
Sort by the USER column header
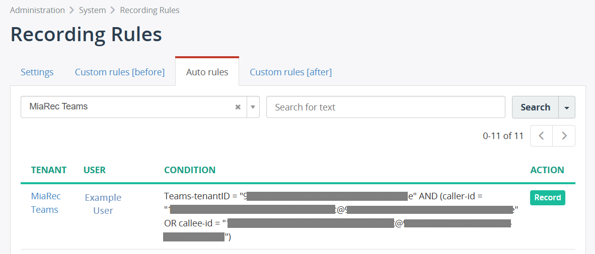tap(95, 170)
